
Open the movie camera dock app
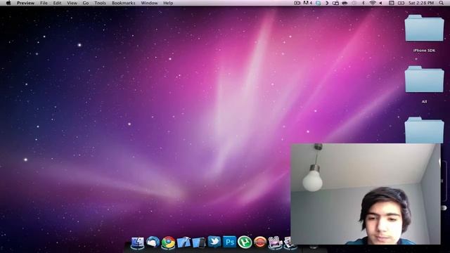275,242
